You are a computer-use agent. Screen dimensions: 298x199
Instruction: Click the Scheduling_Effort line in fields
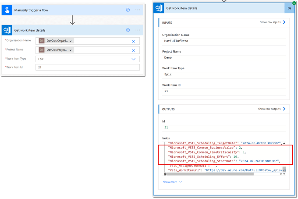[x=203, y=157]
